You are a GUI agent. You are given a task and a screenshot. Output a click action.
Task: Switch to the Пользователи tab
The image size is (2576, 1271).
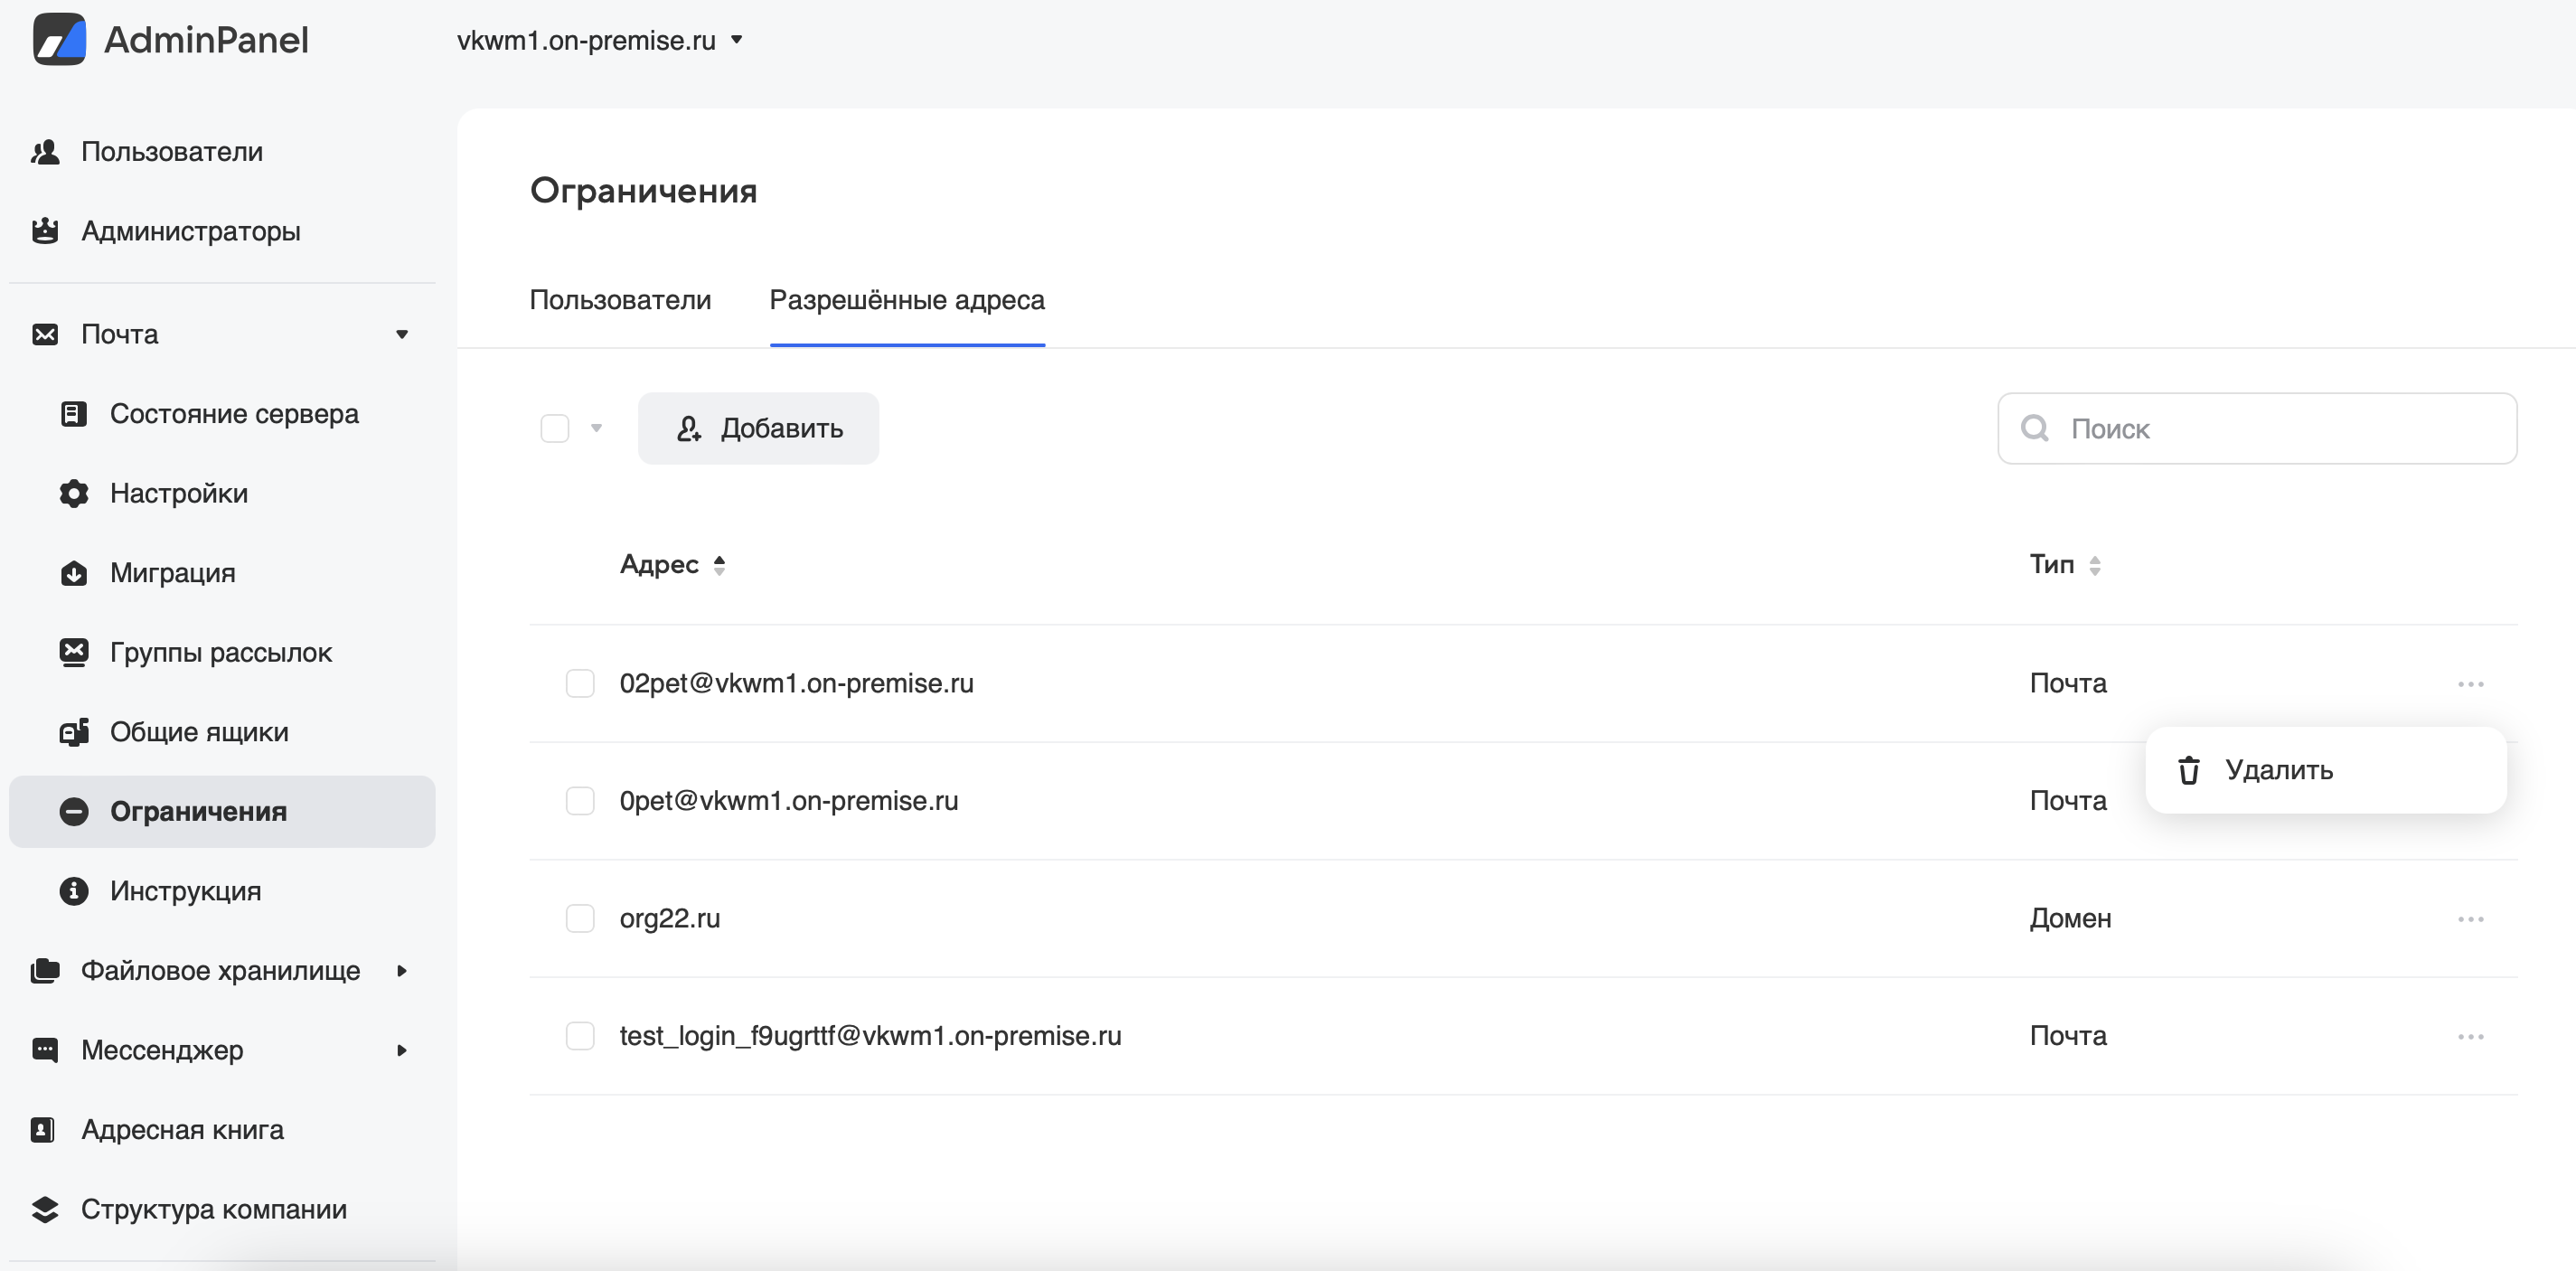620,300
